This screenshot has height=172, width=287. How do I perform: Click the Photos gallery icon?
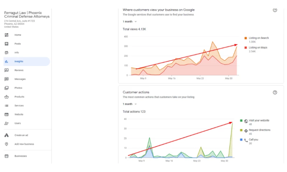pos(6,88)
